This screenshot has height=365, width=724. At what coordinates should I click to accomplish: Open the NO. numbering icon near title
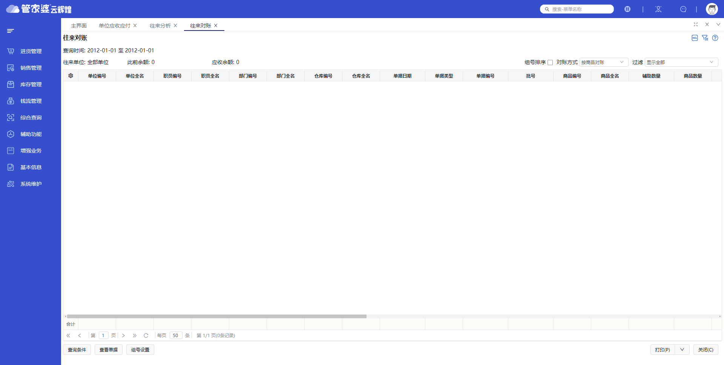[695, 38]
